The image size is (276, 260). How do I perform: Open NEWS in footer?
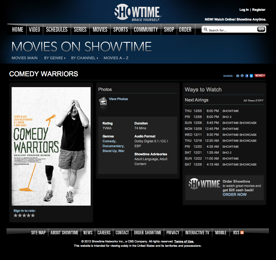click(88, 232)
